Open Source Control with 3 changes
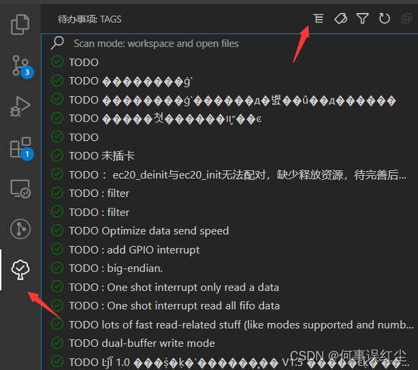The width and height of the screenshot is (418, 370). 21,66
